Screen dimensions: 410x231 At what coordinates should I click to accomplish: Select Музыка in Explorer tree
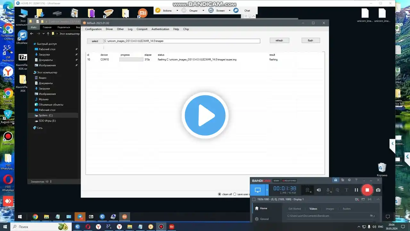point(44,99)
